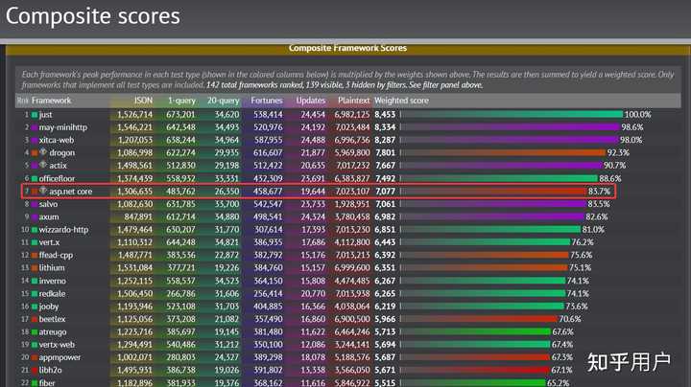Select the libh2o framework name
691x387 pixels.
point(50,371)
